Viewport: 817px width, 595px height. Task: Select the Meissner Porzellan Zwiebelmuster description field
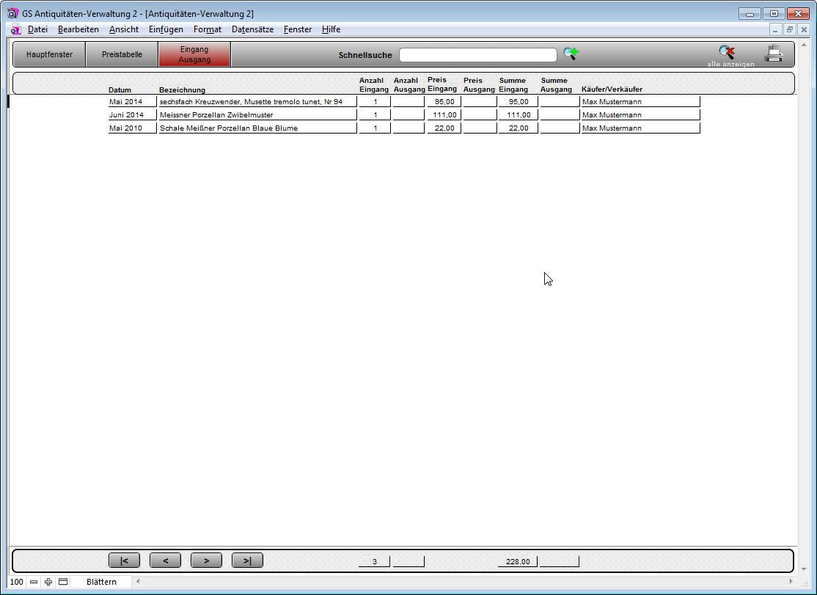[x=257, y=115]
